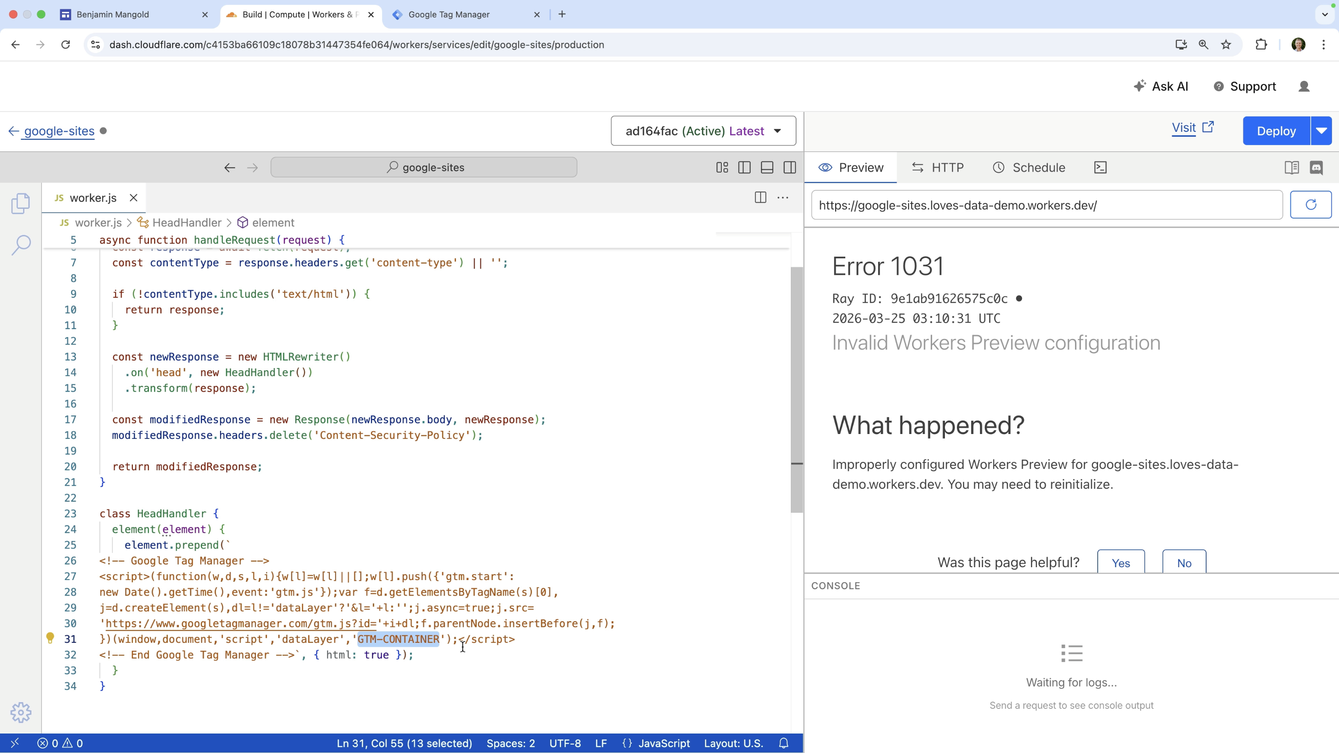Screen dimensions: 1339x753
Task: Go back in the browser
Action: 15,45
